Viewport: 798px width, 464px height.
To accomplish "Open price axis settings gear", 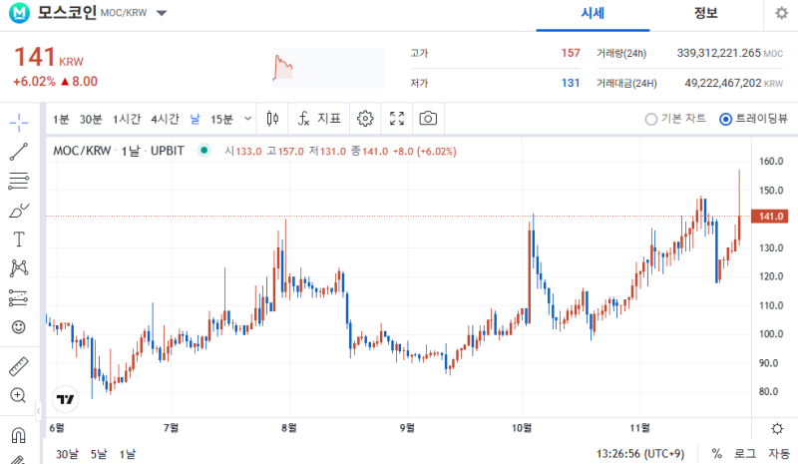I will (777, 428).
